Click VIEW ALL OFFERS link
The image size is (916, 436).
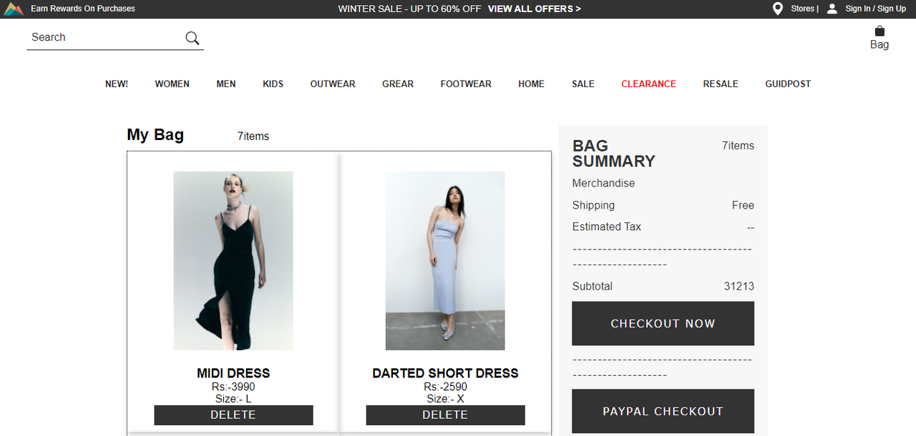click(535, 9)
